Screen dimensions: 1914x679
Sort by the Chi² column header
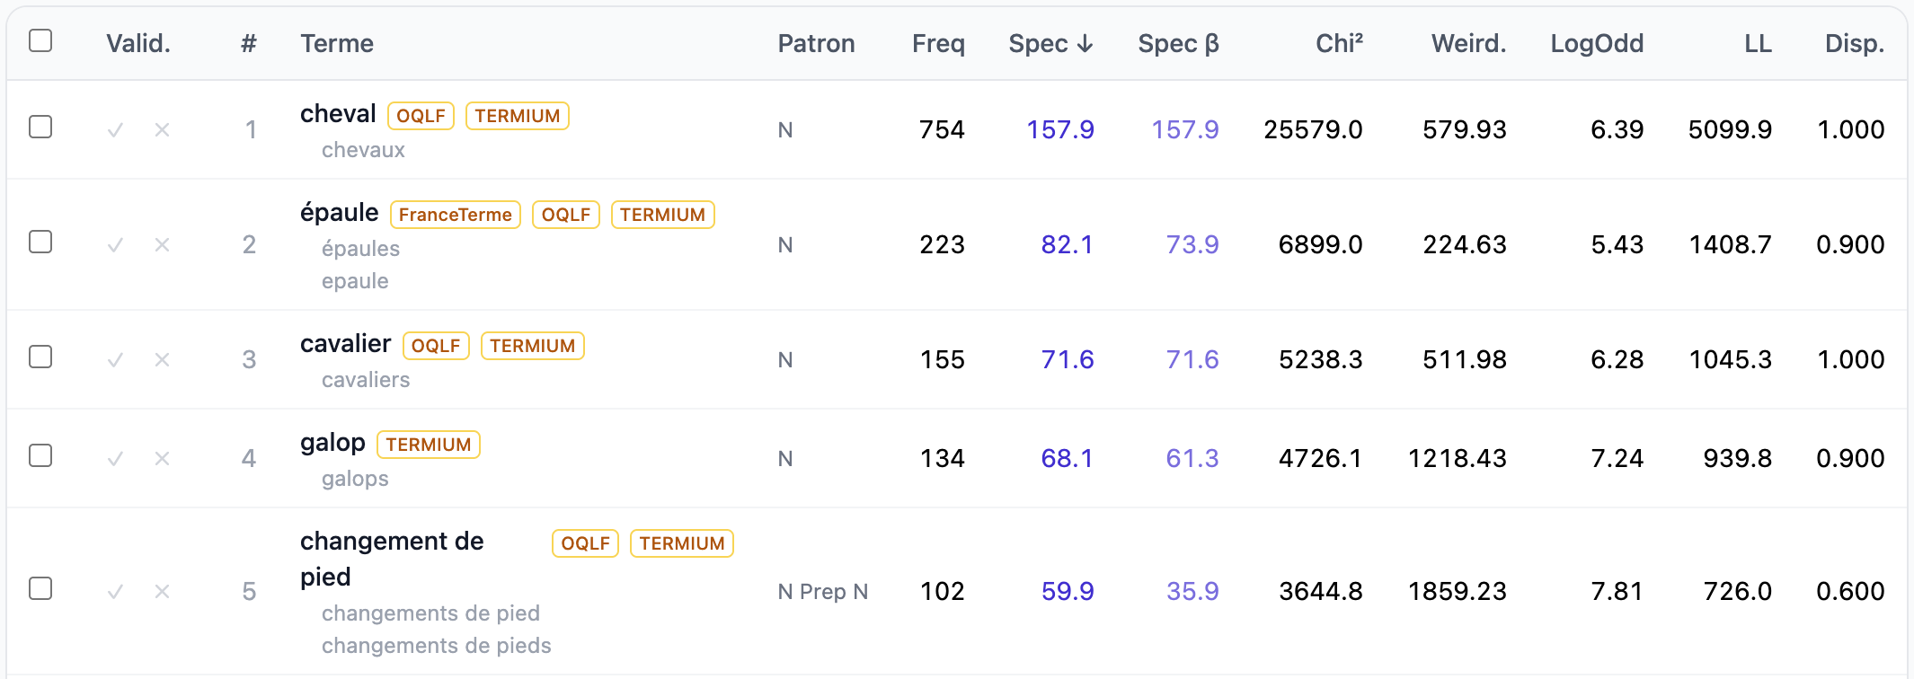pos(1339,44)
